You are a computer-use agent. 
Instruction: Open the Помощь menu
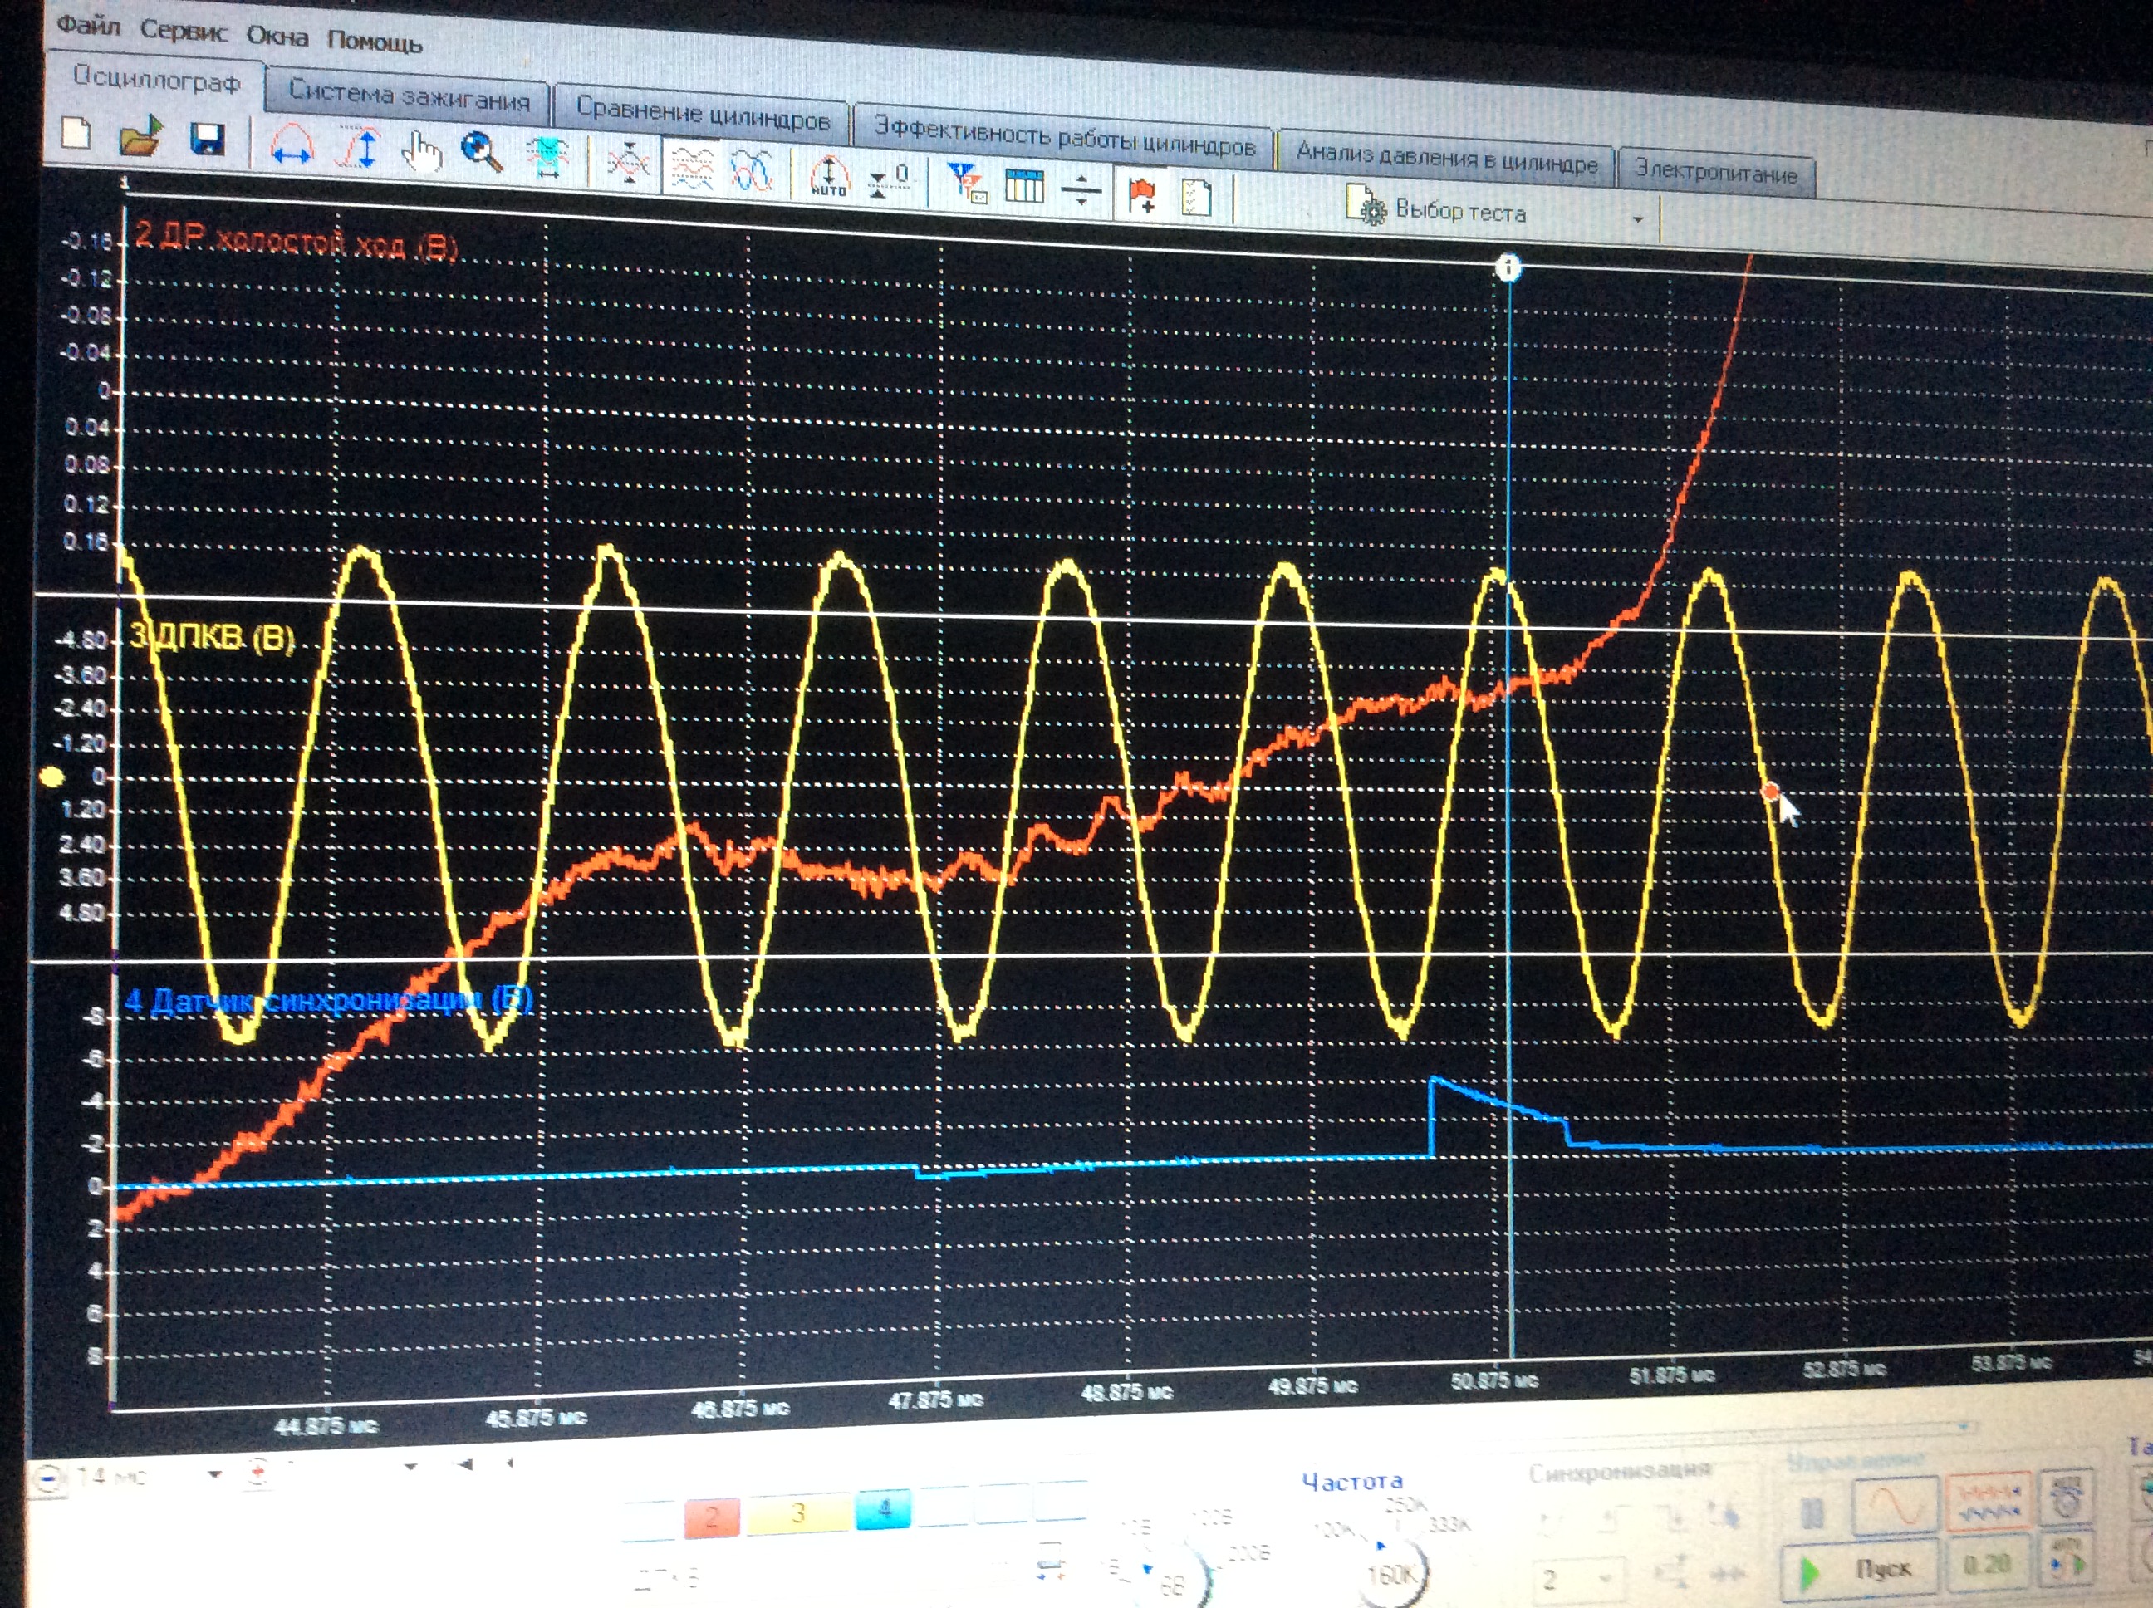coord(375,42)
